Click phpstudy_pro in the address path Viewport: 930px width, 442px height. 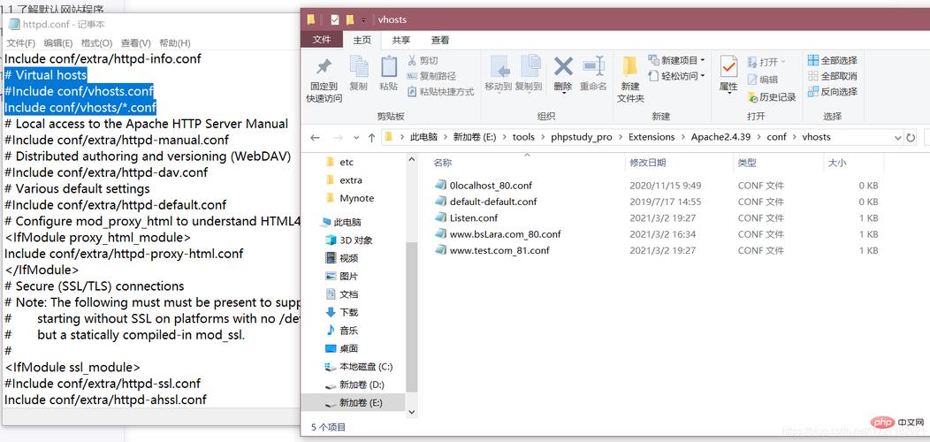click(x=582, y=137)
